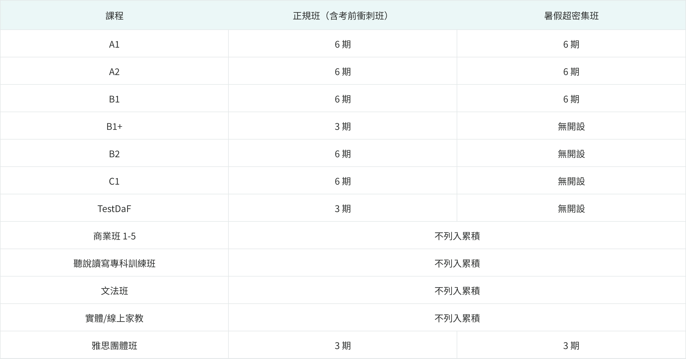Select the 正規班（含考前衝刺班）header cell
Screen dimensions: 686x359
[343, 16]
